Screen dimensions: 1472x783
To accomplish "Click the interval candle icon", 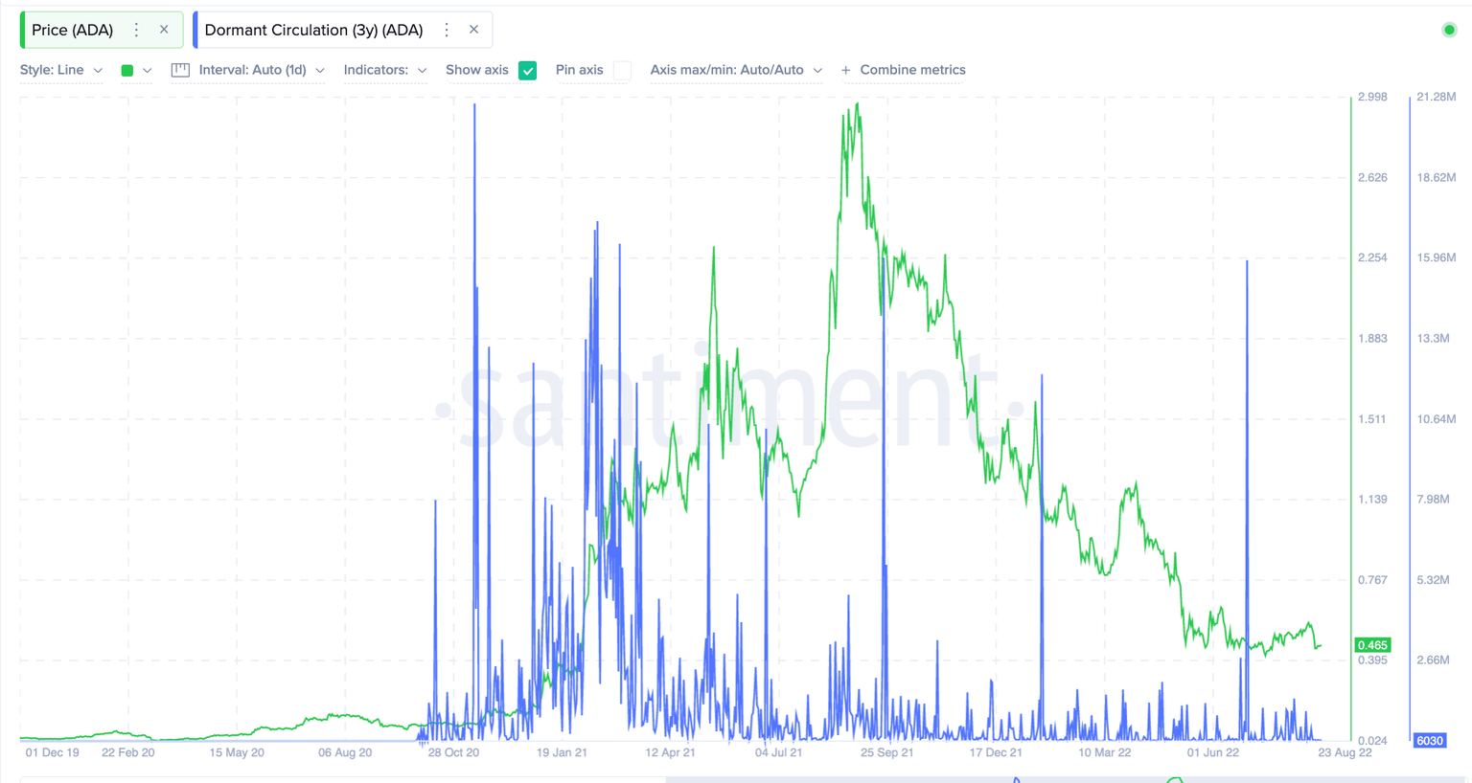I will tap(180, 70).
